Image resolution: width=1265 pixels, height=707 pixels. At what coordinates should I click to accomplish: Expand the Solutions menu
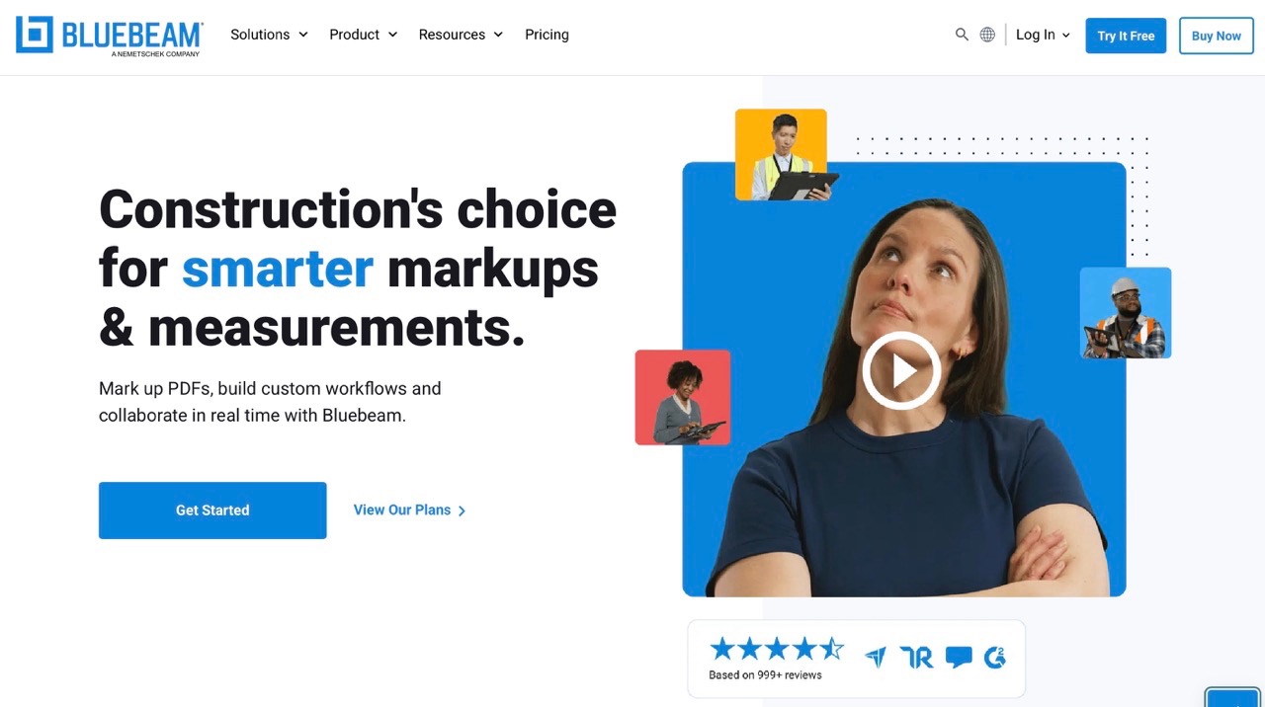tap(269, 35)
